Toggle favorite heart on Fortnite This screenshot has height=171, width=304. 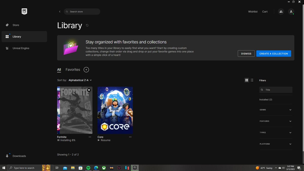(89, 90)
